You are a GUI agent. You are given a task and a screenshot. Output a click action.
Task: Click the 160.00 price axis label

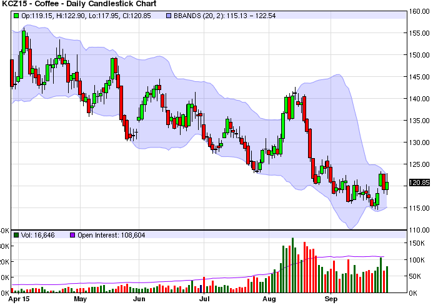coord(418,11)
